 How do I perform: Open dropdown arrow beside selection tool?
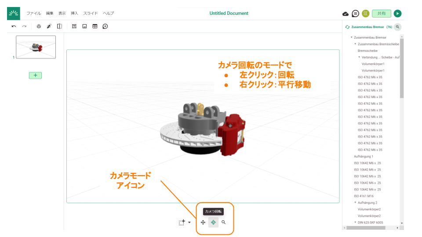tap(189, 223)
